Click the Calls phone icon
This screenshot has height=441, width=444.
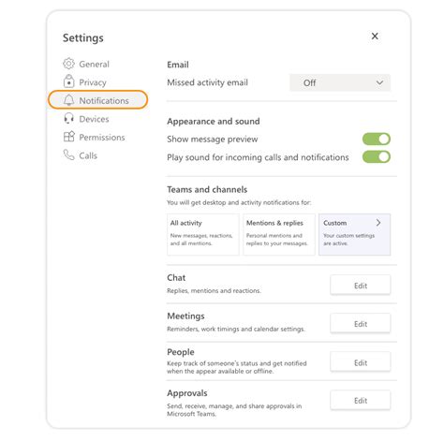(68, 154)
